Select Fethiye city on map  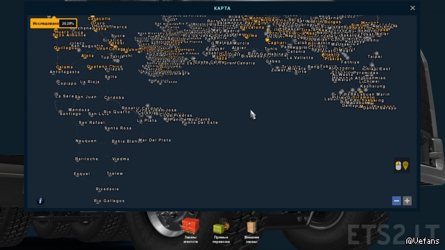click(350, 62)
